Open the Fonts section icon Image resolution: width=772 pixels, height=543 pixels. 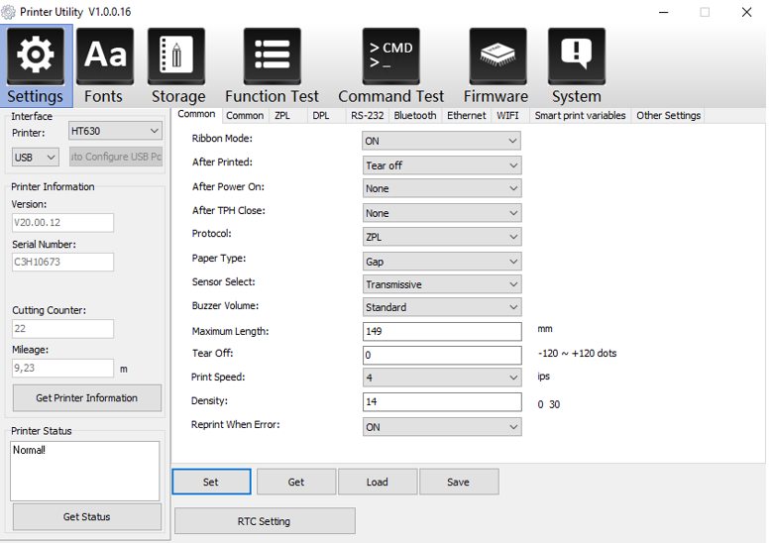point(105,57)
